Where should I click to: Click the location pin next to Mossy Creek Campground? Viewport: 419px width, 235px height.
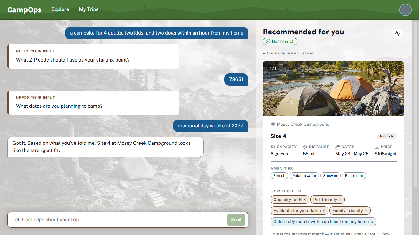(x=273, y=124)
